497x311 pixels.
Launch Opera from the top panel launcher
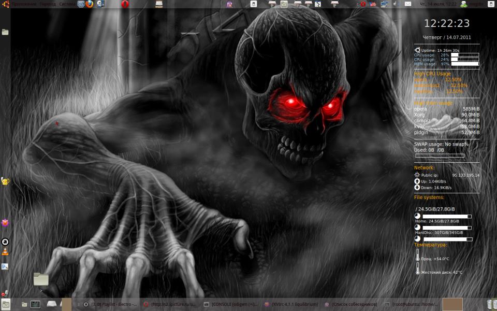[x=125, y=4]
